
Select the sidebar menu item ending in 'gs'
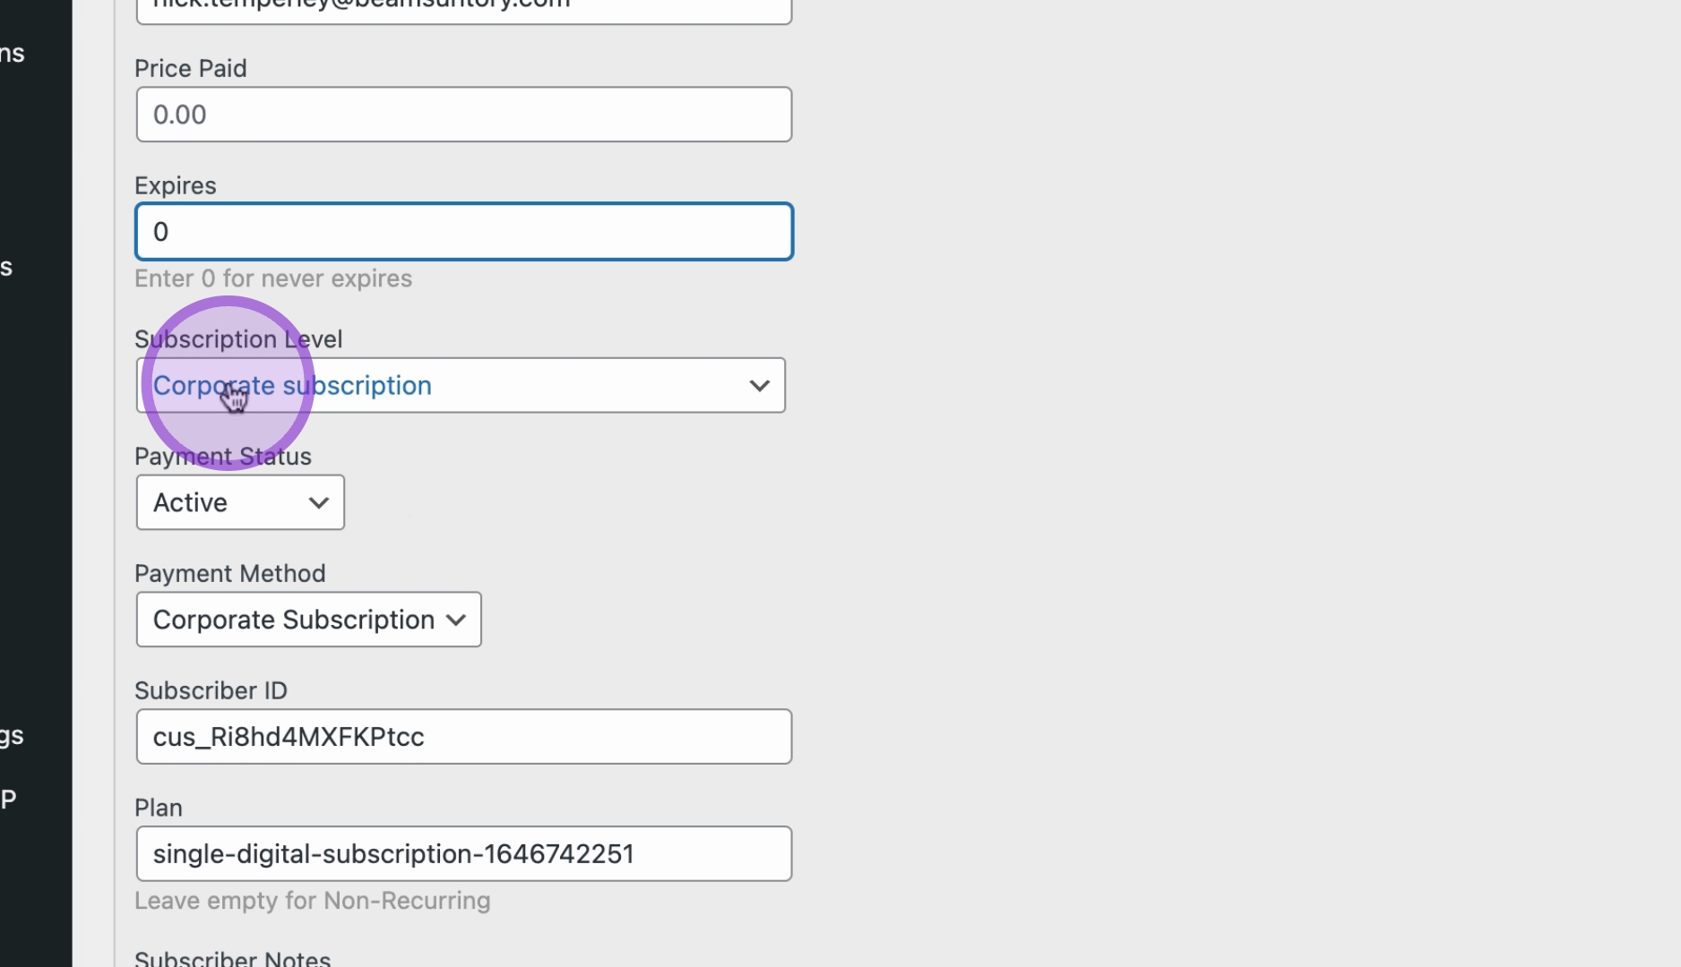pos(13,736)
